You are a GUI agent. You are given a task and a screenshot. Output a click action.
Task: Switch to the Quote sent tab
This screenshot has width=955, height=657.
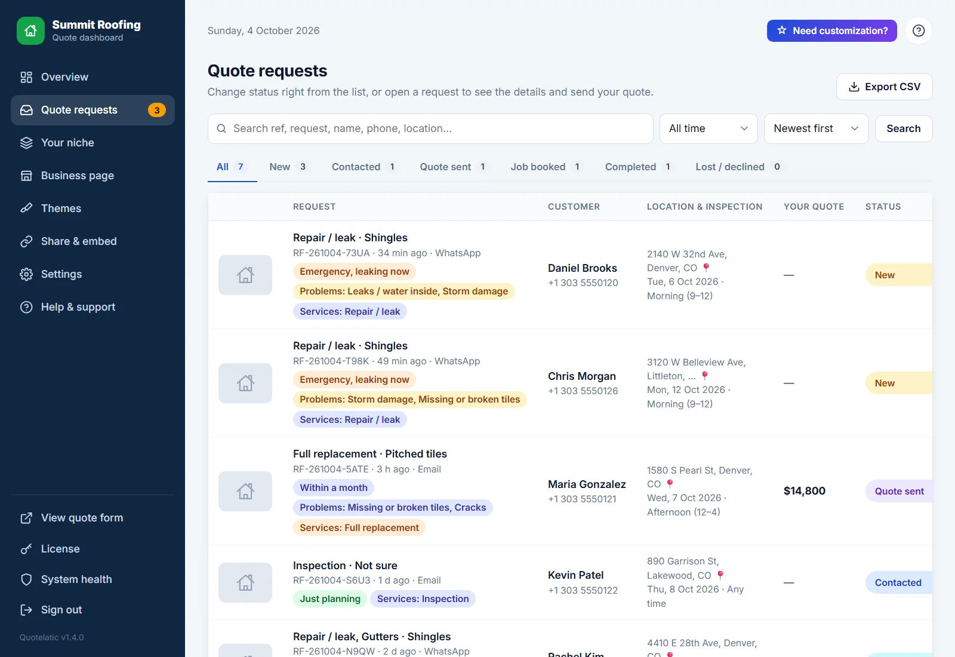452,167
